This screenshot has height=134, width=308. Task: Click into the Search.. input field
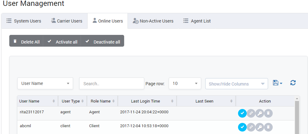111,83
